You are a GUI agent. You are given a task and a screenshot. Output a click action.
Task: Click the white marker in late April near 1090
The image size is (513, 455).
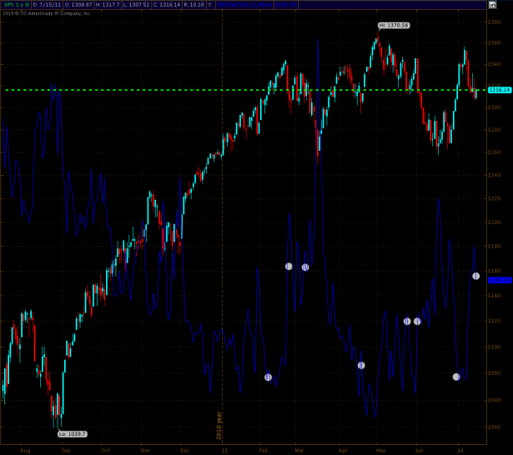pos(361,365)
